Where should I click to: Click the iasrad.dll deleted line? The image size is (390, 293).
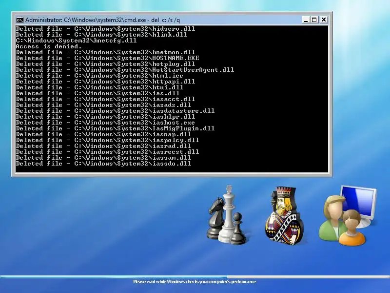103,146
